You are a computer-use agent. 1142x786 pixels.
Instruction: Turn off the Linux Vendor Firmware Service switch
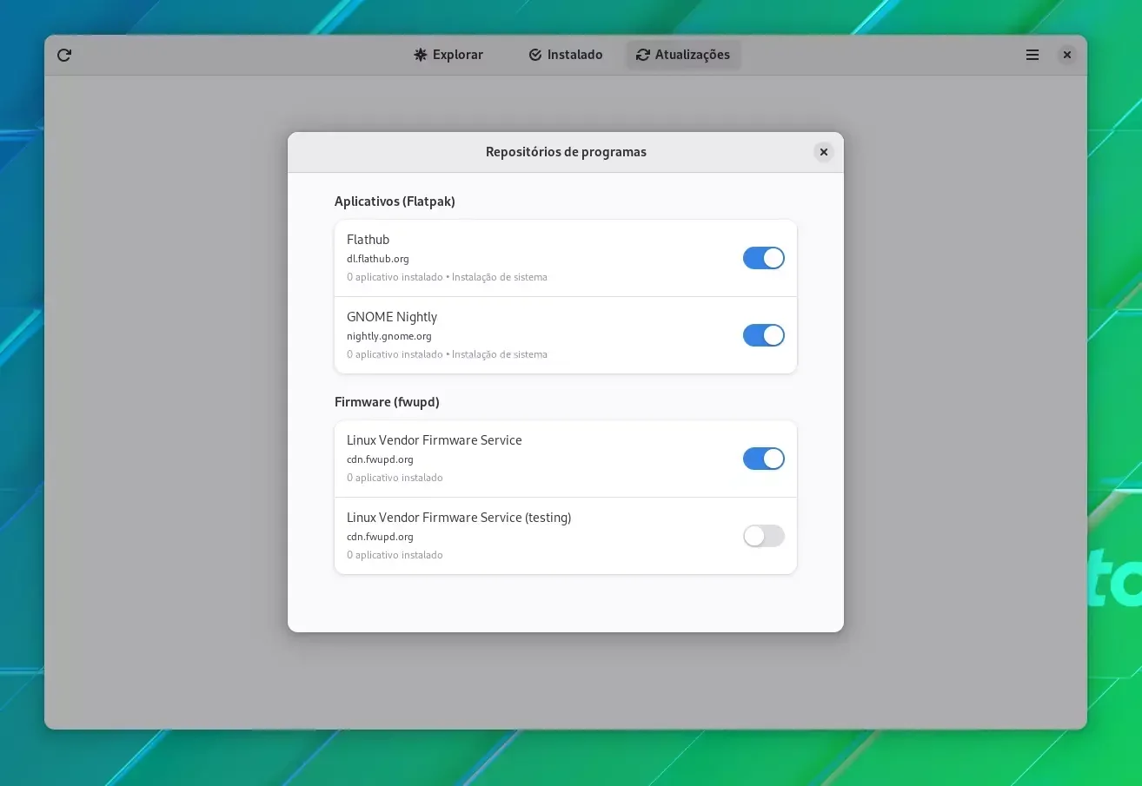pos(764,459)
